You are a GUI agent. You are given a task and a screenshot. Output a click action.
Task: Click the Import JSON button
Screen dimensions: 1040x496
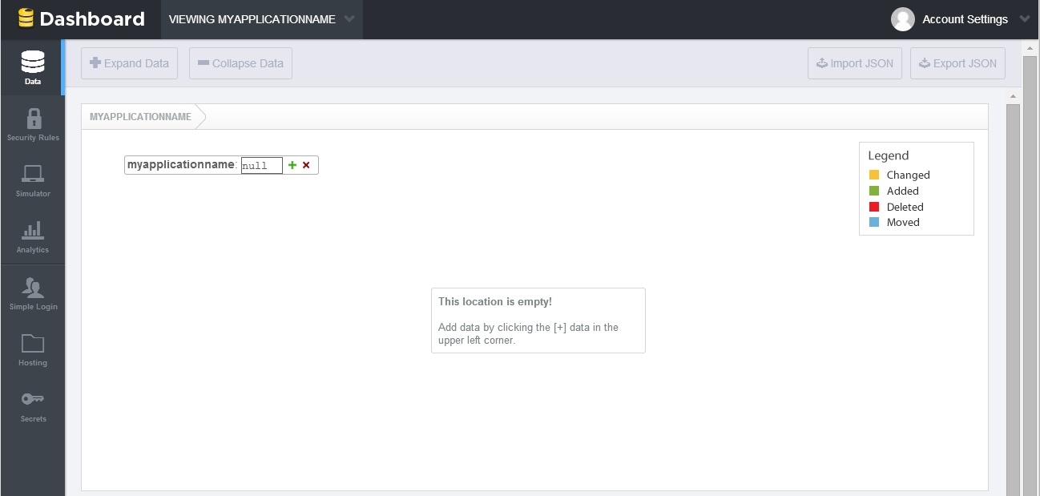point(854,63)
